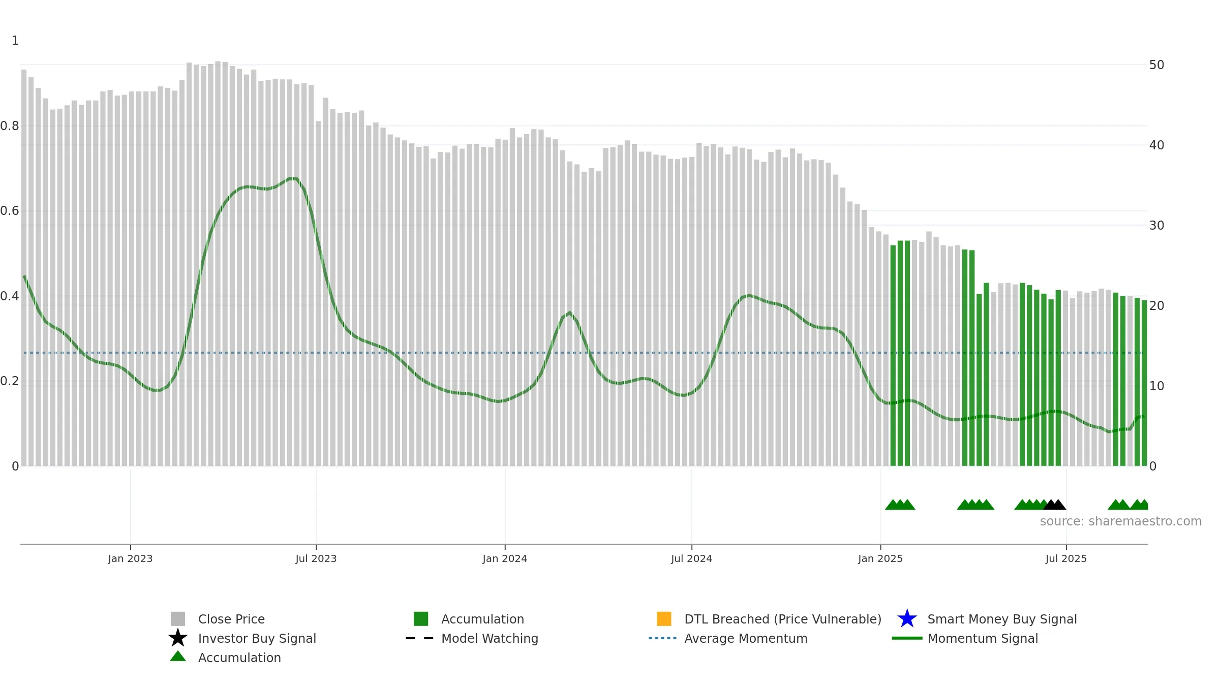
Task: Click the Jan 2024 axis label
Action: [505, 558]
